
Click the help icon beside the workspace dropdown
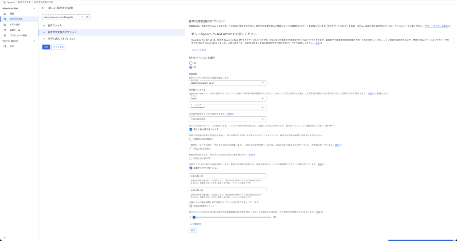[87, 17]
